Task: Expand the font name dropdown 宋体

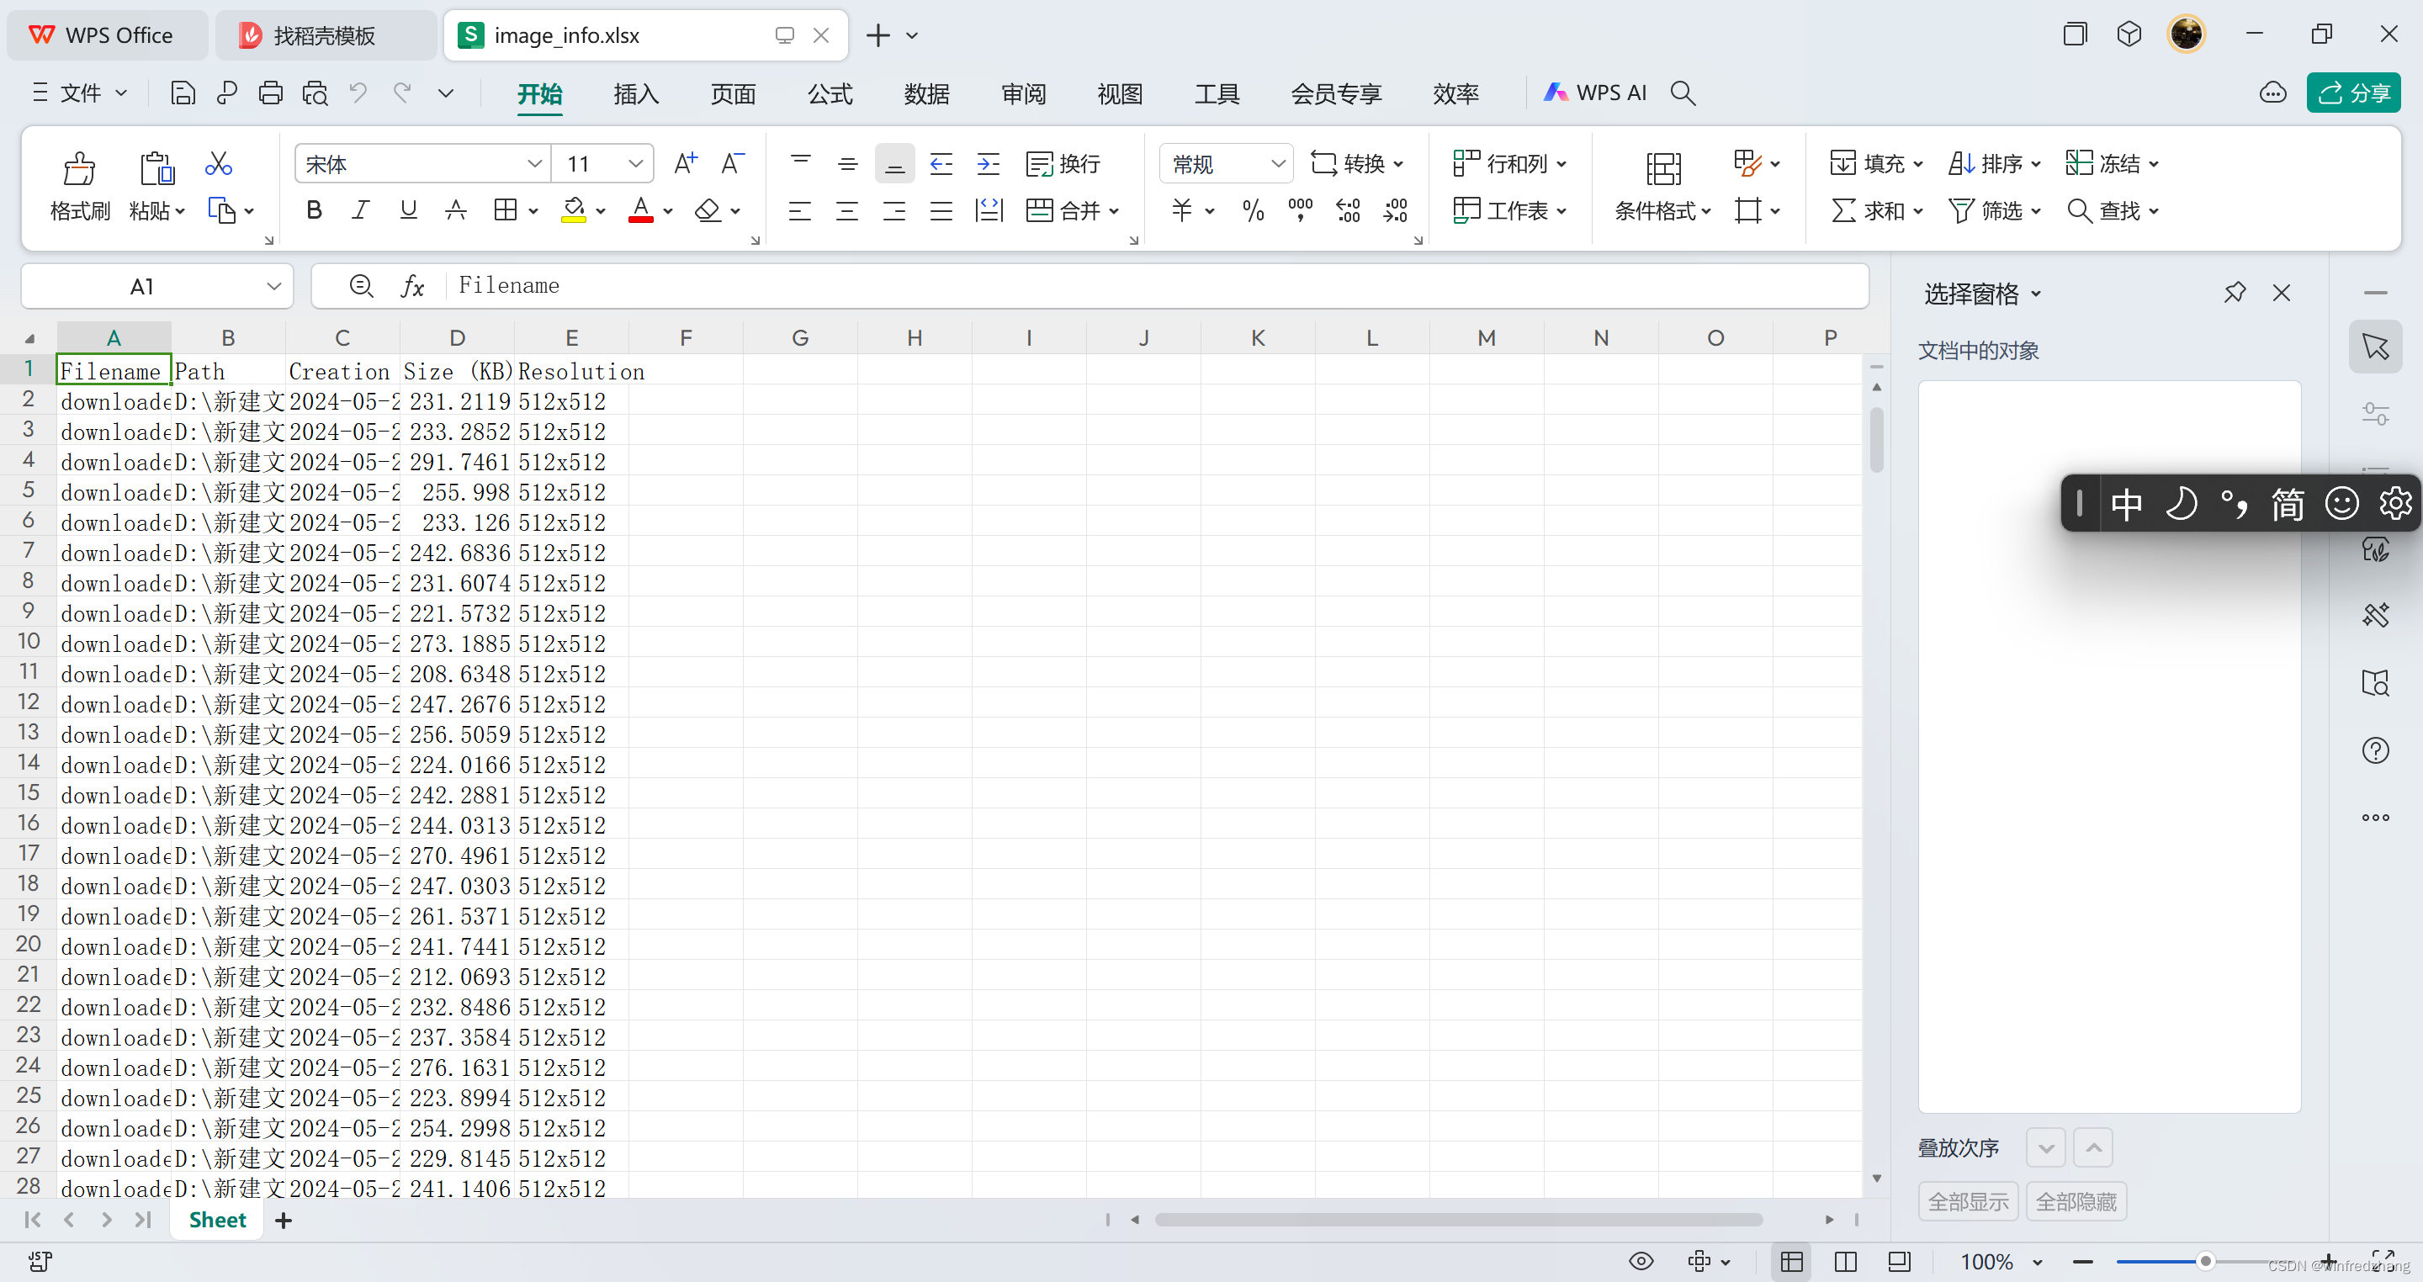Action: (x=534, y=164)
